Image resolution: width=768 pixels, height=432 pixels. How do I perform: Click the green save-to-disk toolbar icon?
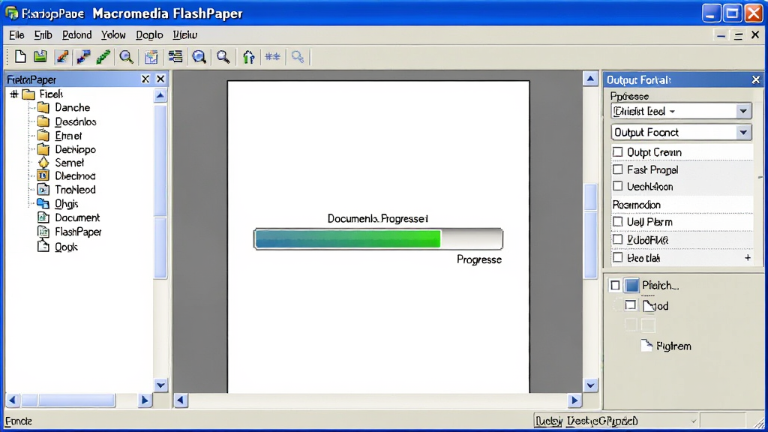pyautogui.click(x=40, y=57)
